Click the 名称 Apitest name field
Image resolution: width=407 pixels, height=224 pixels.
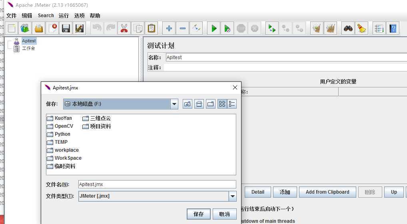coord(286,57)
